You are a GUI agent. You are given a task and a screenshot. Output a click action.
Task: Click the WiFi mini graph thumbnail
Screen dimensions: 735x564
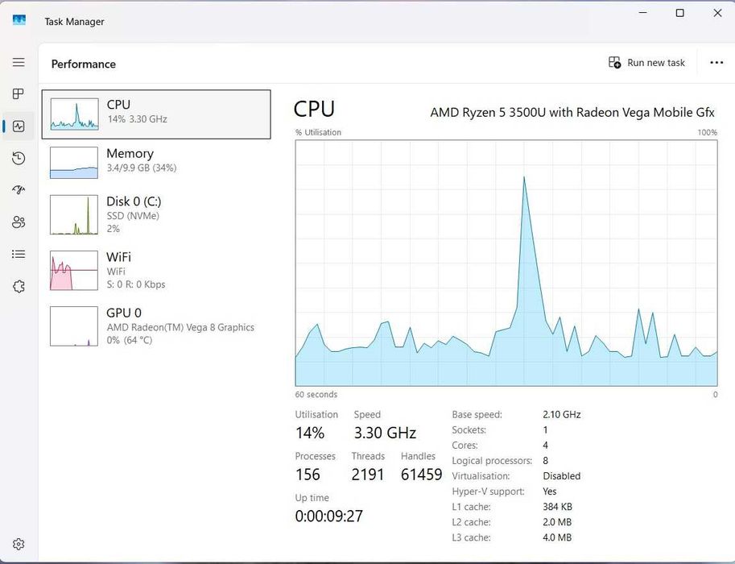pyautogui.click(x=74, y=271)
